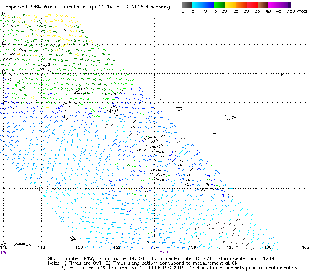This screenshot has height=271, width=309.
Task: Click the 'Times are GMT' note
Action: 85,263
